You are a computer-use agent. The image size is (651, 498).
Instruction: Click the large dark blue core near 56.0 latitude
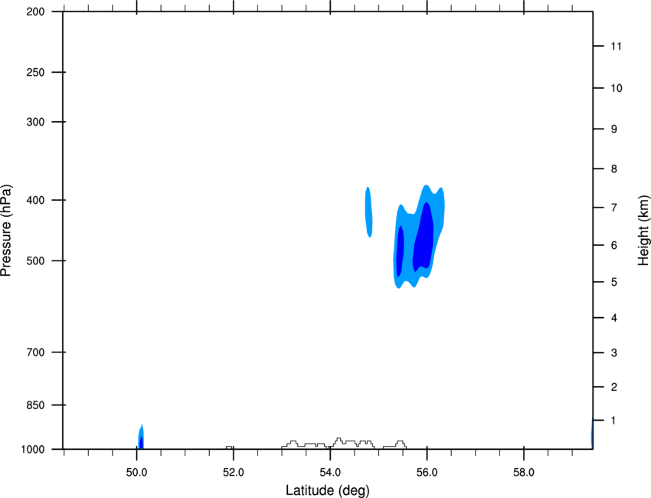pyautogui.click(x=424, y=237)
